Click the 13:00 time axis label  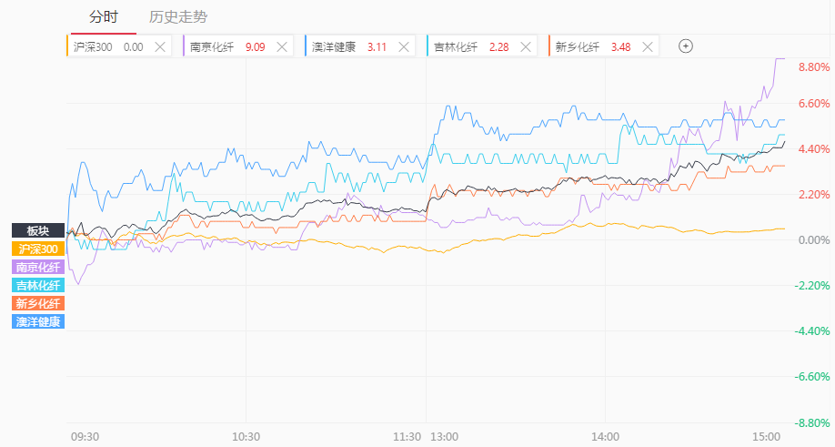tap(444, 437)
